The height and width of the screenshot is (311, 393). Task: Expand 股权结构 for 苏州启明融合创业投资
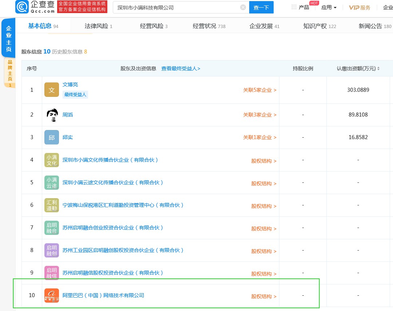[264, 229]
